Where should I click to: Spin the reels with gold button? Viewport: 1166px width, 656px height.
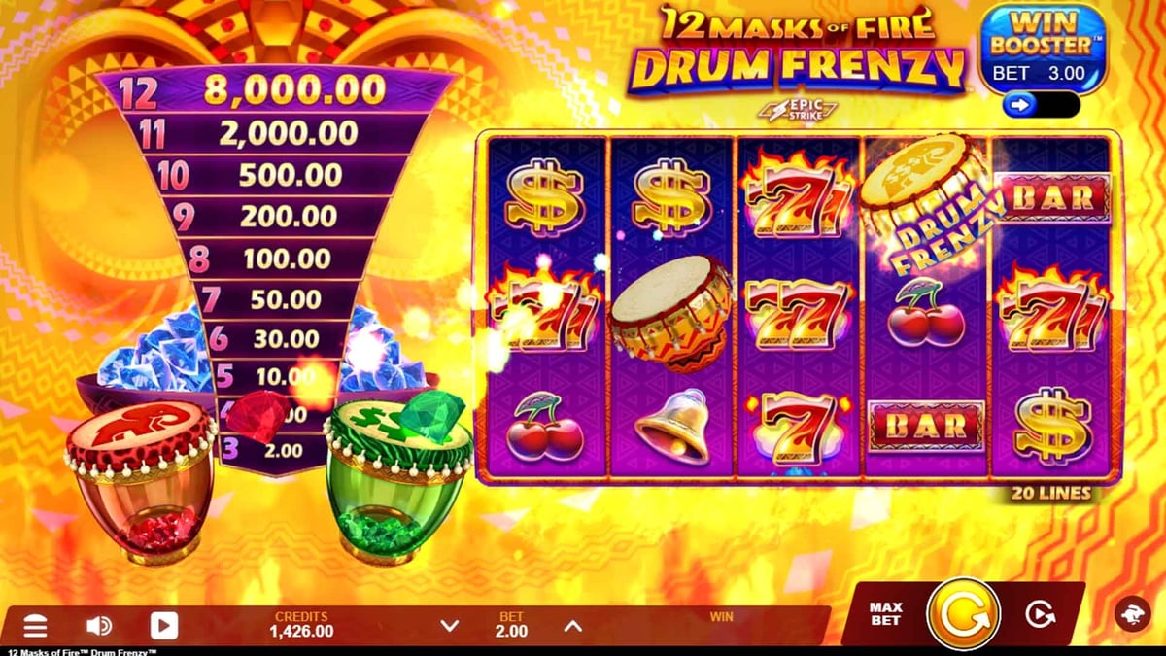click(x=963, y=615)
